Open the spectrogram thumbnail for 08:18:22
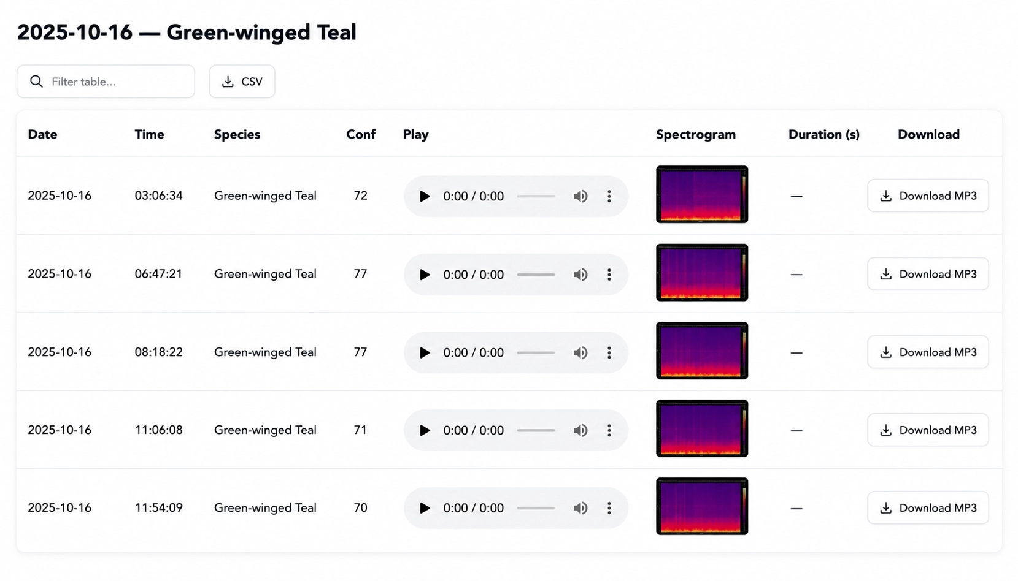1018x581 pixels. [x=702, y=351]
